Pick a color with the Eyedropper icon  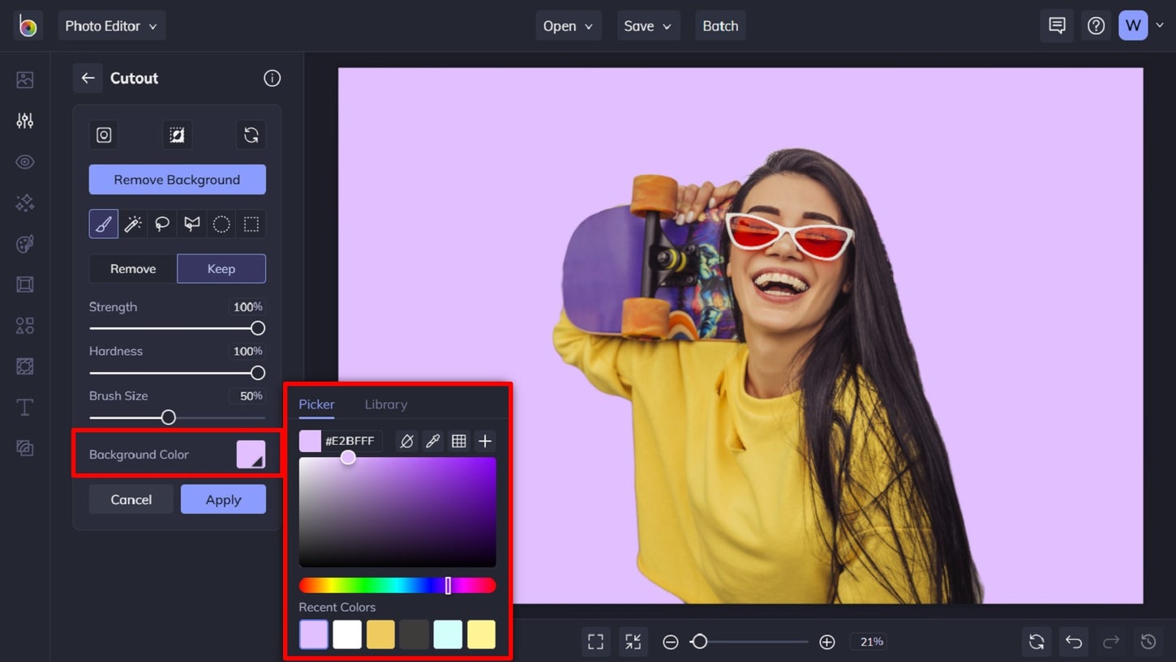coord(433,441)
